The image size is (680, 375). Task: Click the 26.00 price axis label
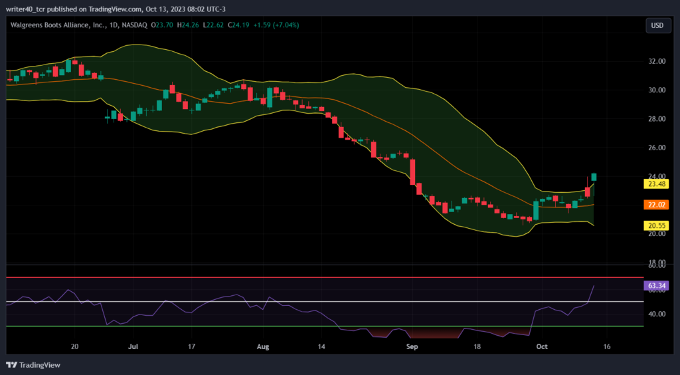tap(657, 148)
